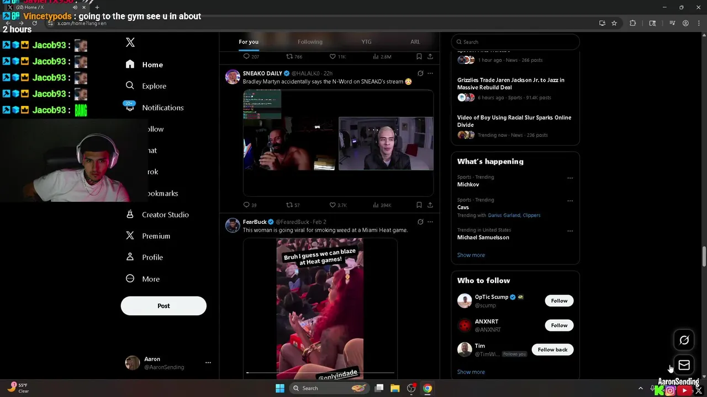Switch to the For you tab
707x397 pixels.
249,42
